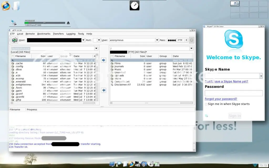Image resolution: width=269 pixels, height=168 pixels.
Task: Click the Skype logo in Skype window
Action: point(234,39)
